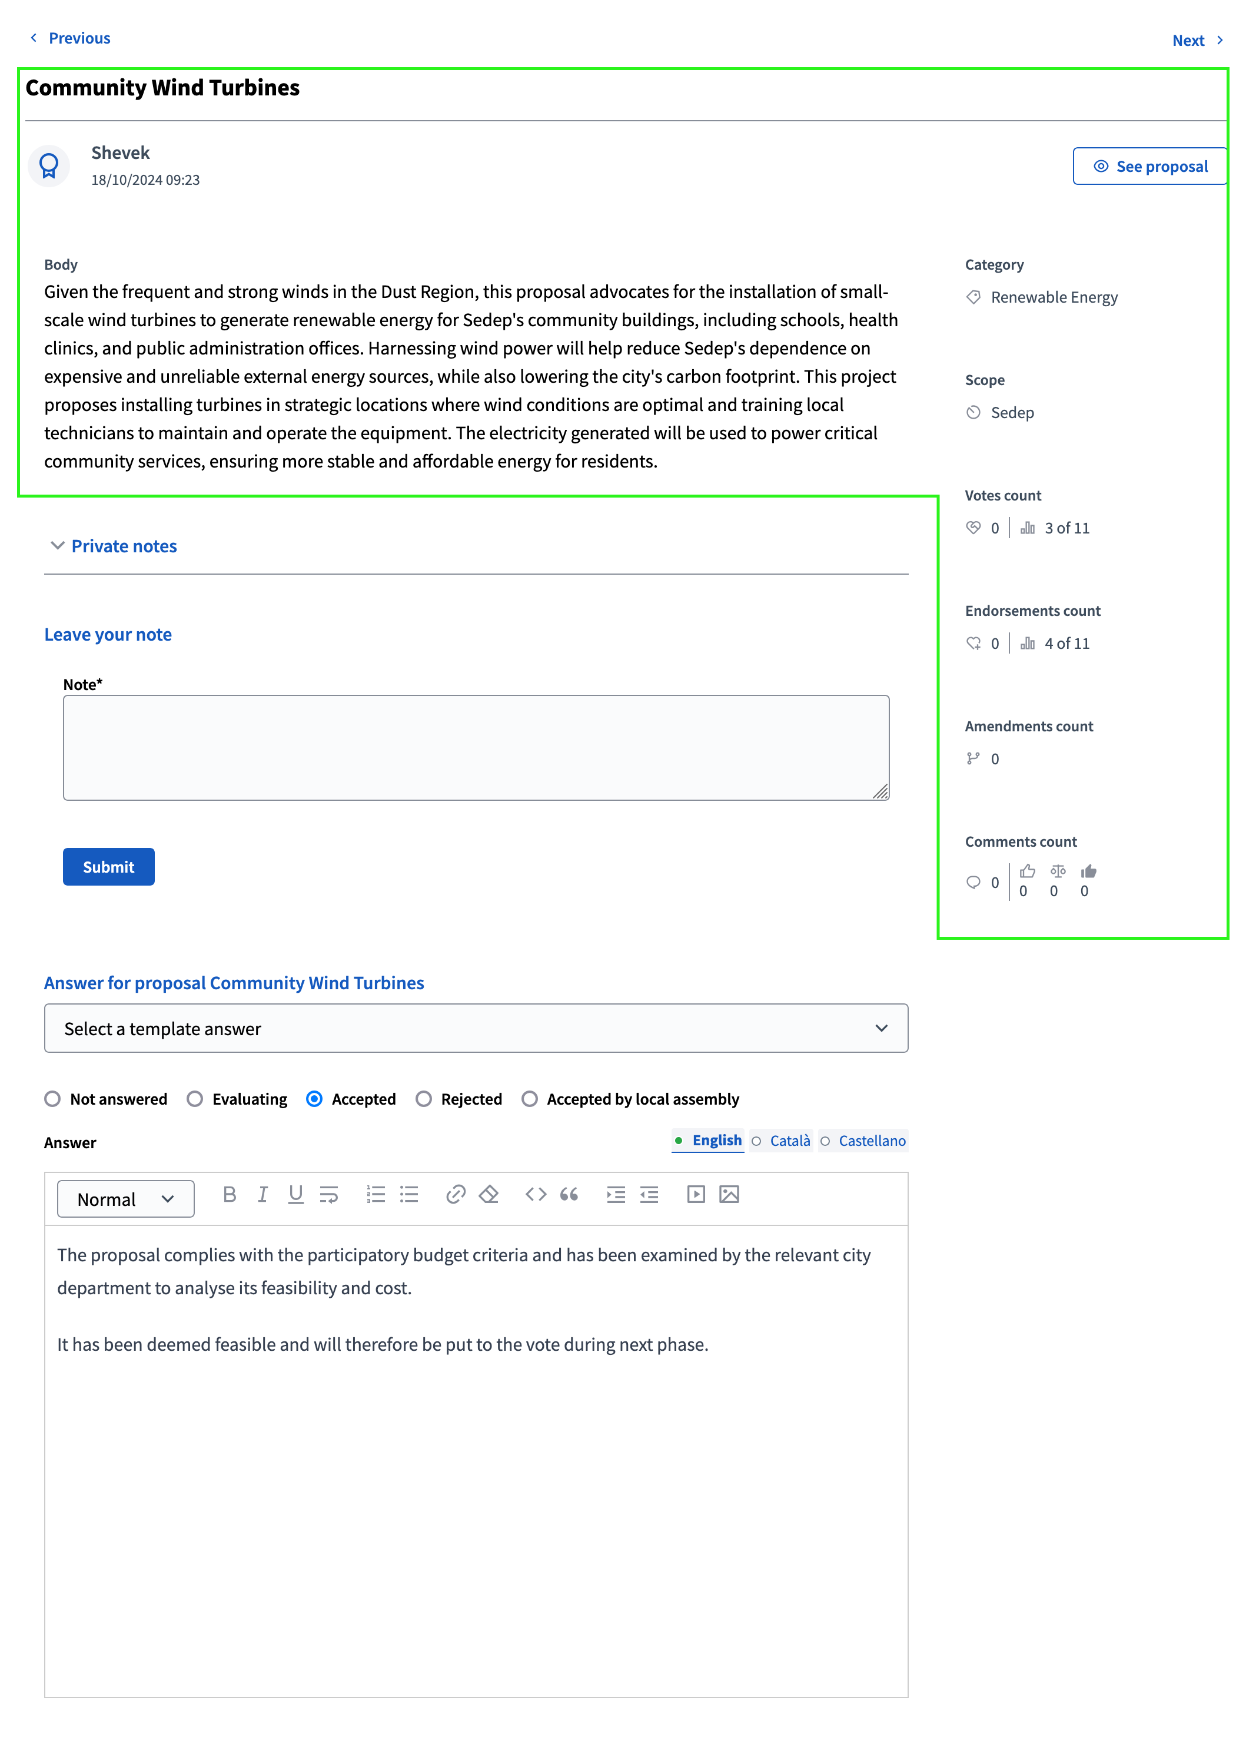Click the italic formatting icon
Screen dimensions: 1246x1740
coord(263,1195)
